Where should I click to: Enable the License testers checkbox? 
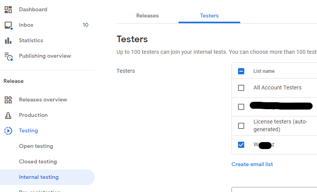click(241, 126)
